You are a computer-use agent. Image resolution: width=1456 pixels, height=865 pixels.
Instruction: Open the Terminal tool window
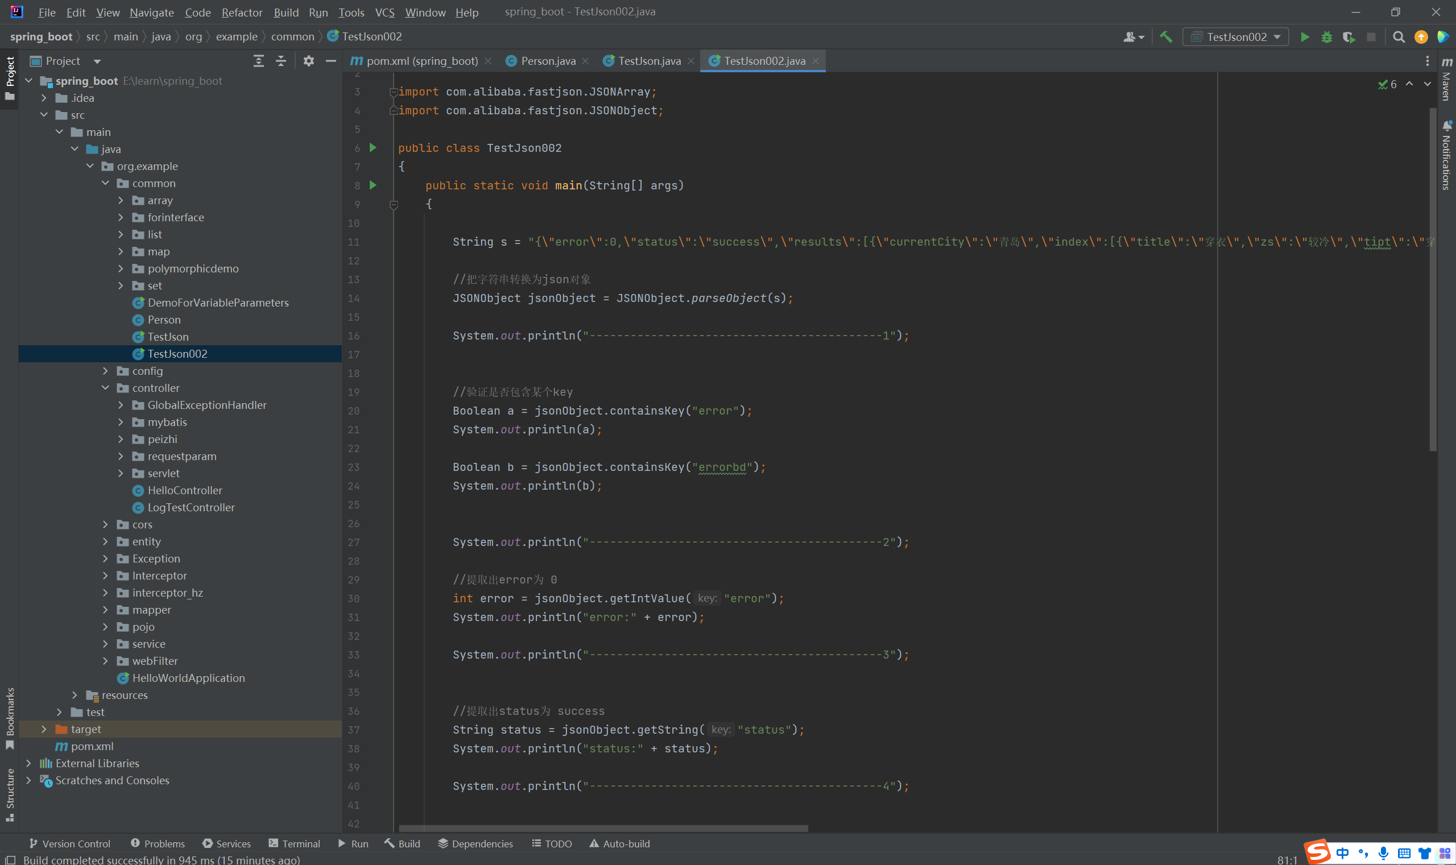click(295, 843)
